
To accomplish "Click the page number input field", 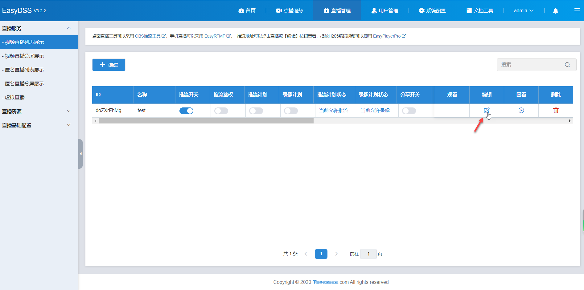I will point(368,254).
